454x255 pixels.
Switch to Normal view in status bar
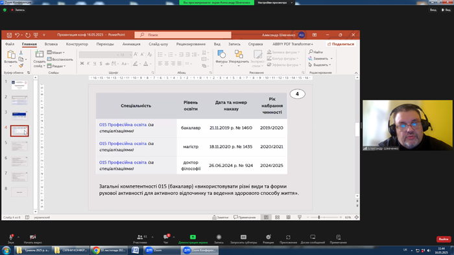coord(266,217)
